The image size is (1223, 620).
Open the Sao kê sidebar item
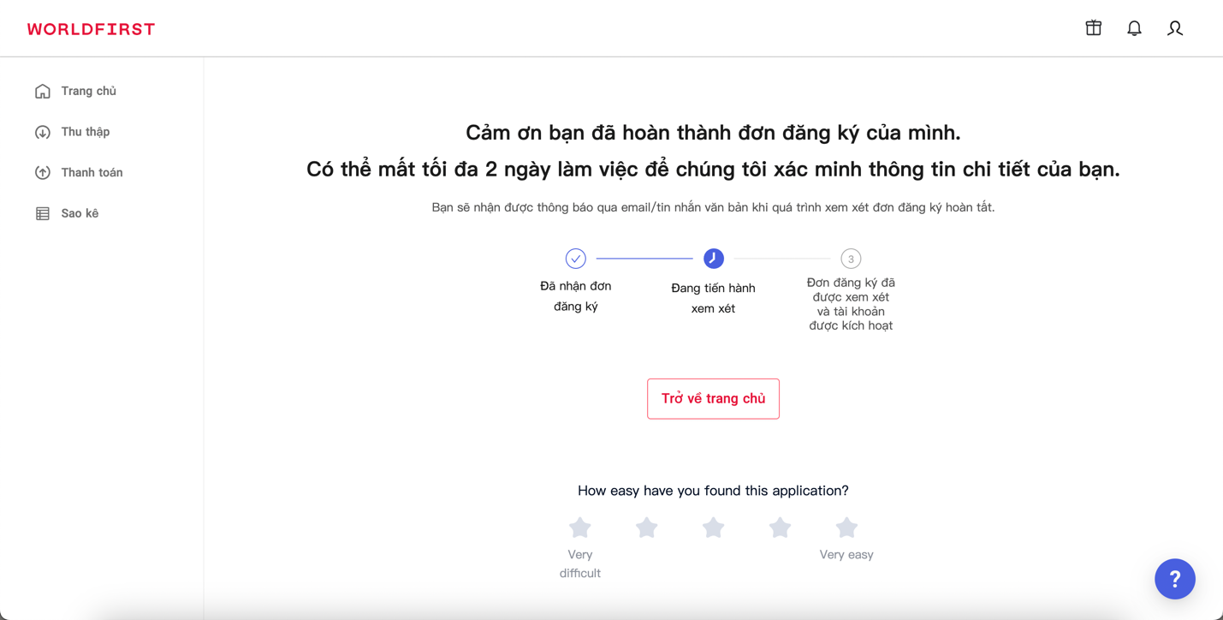80,213
